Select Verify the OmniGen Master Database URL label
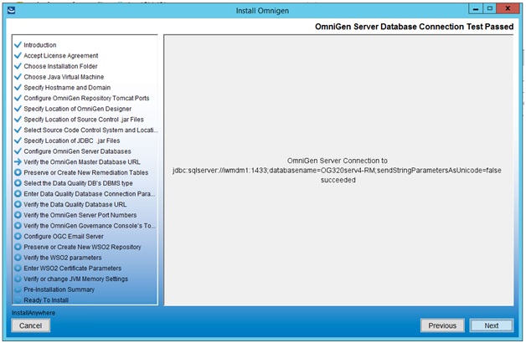This screenshot has width=526, height=343. click(82, 162)
